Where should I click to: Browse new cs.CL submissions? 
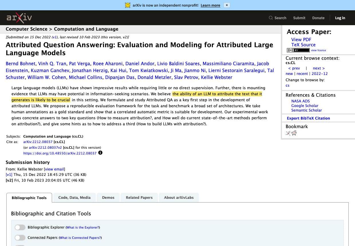click(289, 74)
